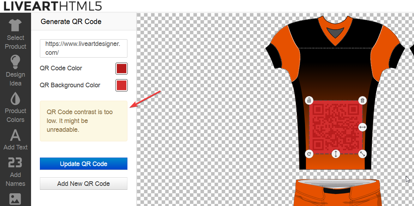
Task: Delete the QR code with trash handle
Action: (362, 100)
